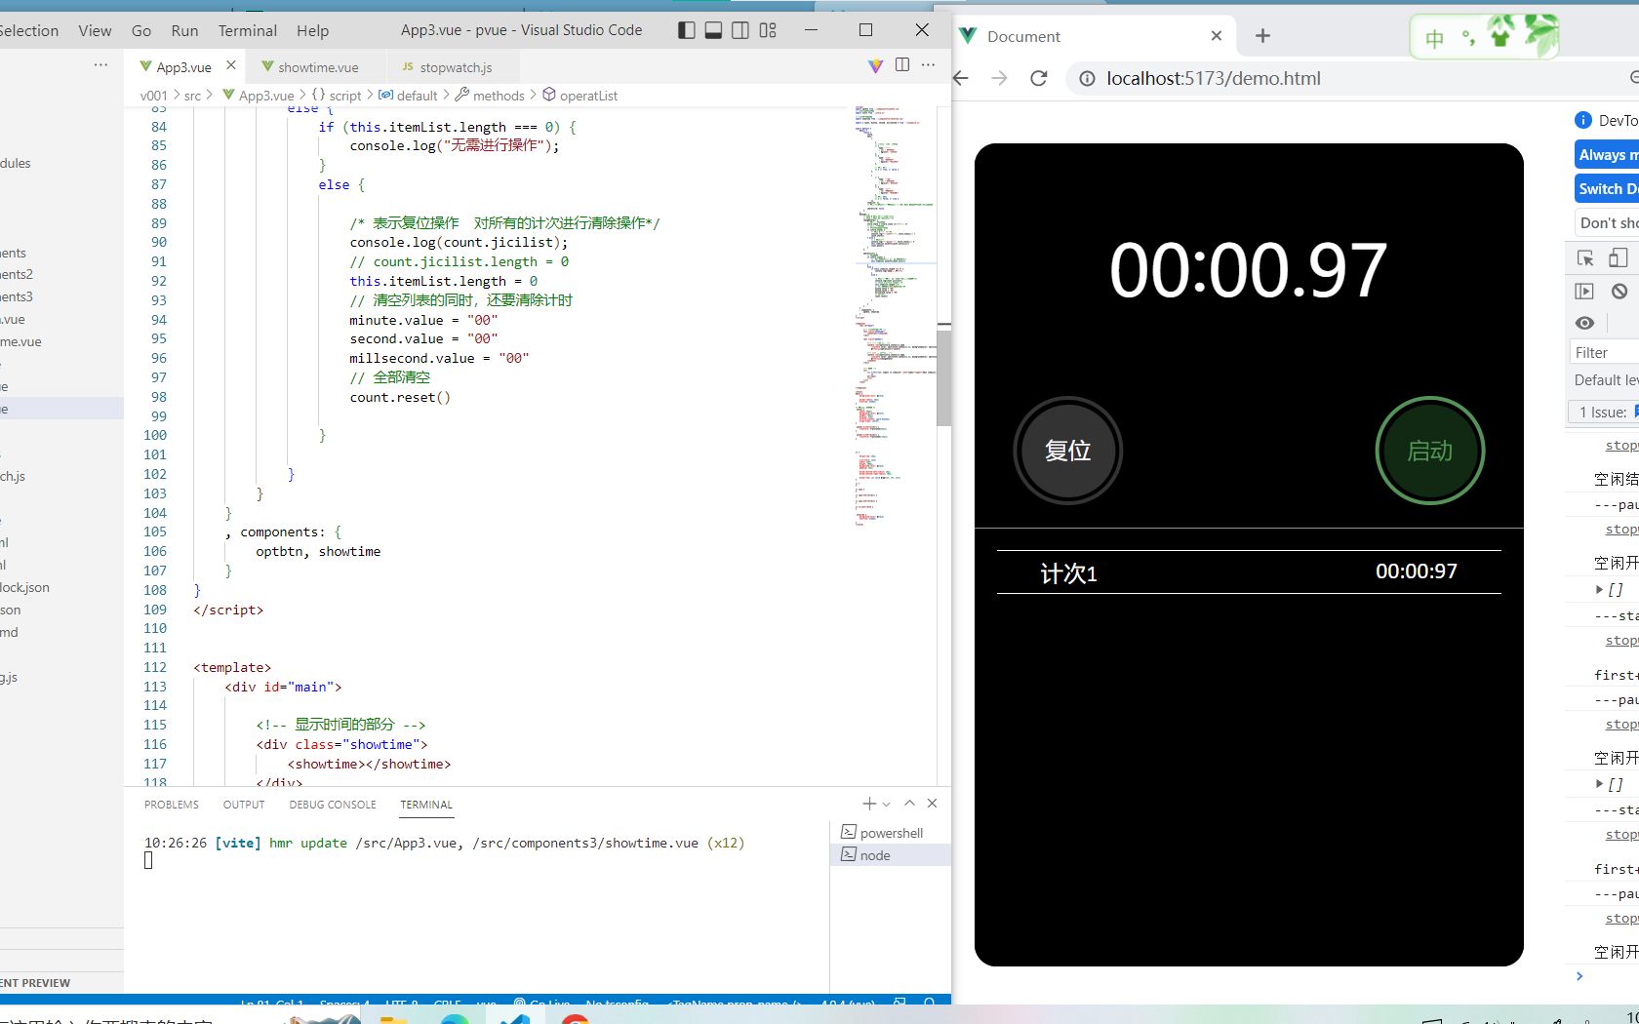Screen dimensions: 1639x1024
Task: Toggle secondary side bar layout icon
Action: coord(740,30)
